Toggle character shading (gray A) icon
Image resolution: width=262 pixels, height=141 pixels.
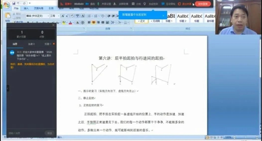point(77,23)
